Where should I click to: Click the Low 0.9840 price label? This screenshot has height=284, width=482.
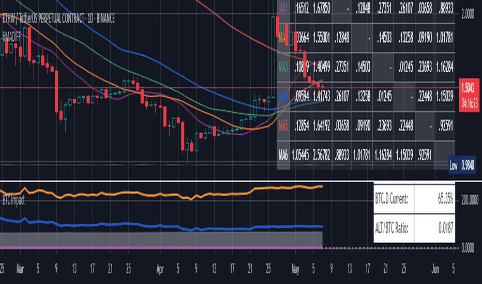point(462,165)
